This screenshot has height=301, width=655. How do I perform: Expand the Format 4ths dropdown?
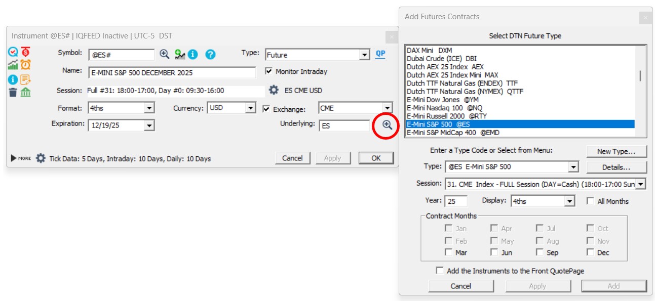coord(149,108)
